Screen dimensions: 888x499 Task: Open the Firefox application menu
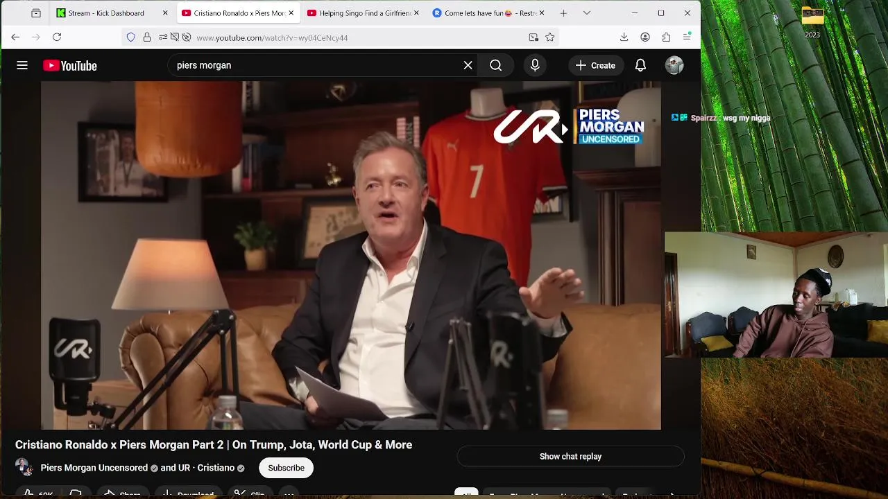point(687,37)
